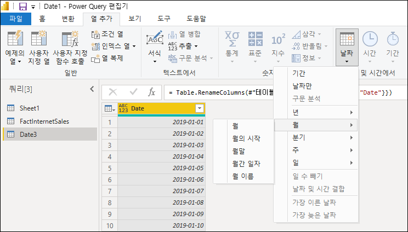Click 열 복제 to duplicate column

tap(107, 58)
